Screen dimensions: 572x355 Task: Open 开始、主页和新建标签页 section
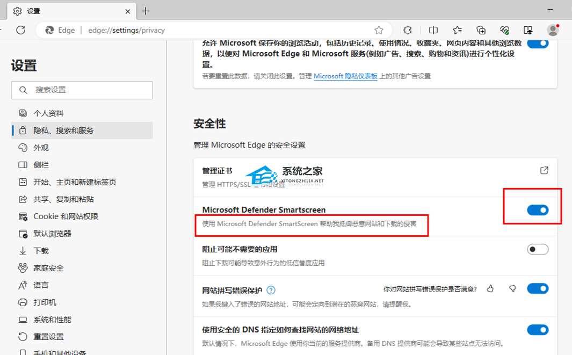tap(82, 182)
